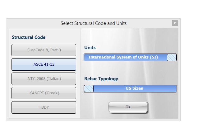Viewport: 203px width, 127px height.
Task: Select KANEPE (Greek) structural code
Action: (x=44, y=93)
